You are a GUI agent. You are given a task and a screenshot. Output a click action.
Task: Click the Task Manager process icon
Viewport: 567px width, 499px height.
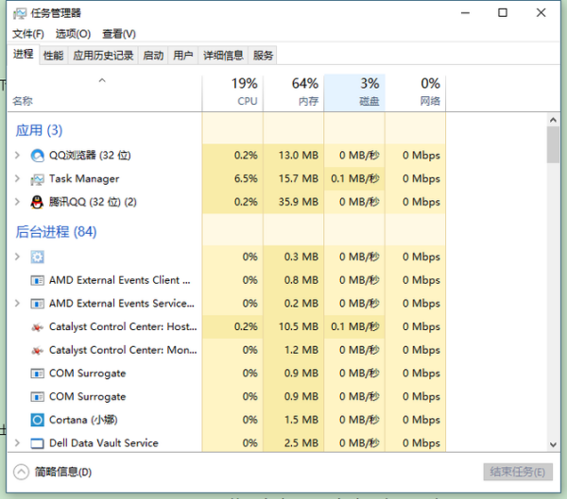(38, 179)
